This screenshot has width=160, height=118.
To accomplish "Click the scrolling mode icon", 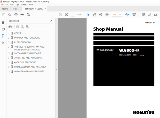I will coord(134,15).
